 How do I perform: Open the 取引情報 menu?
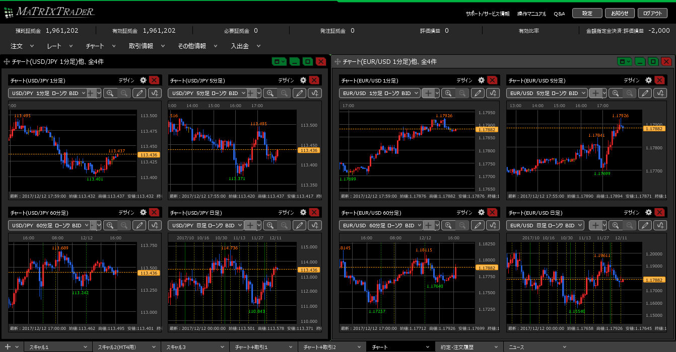(x=146, y=46)
